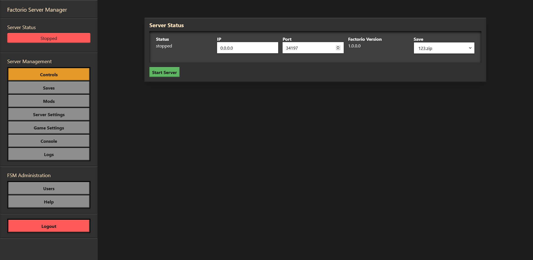Expand the Save dropdown showing 123.zip
The width and height of the screenshot is (533, 260).
point(444,48)
